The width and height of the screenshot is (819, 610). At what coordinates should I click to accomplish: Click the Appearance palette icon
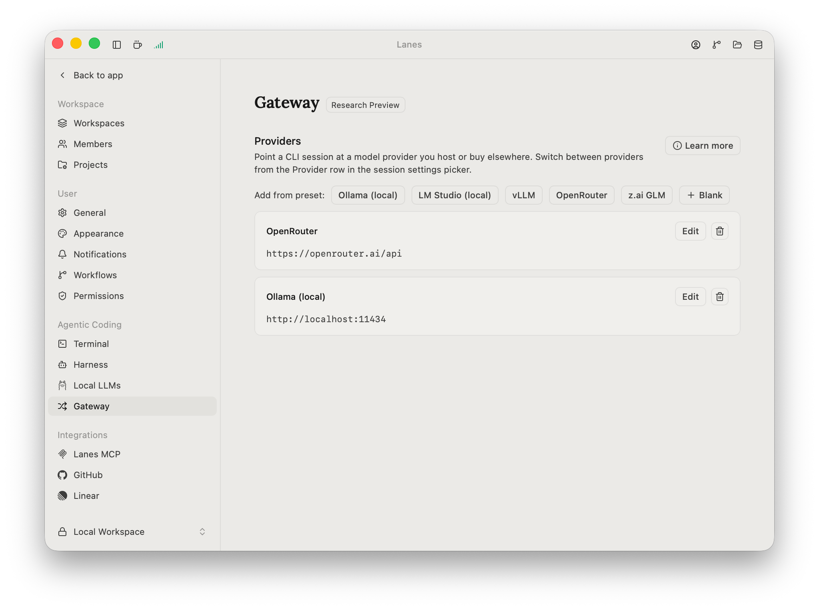62,233
